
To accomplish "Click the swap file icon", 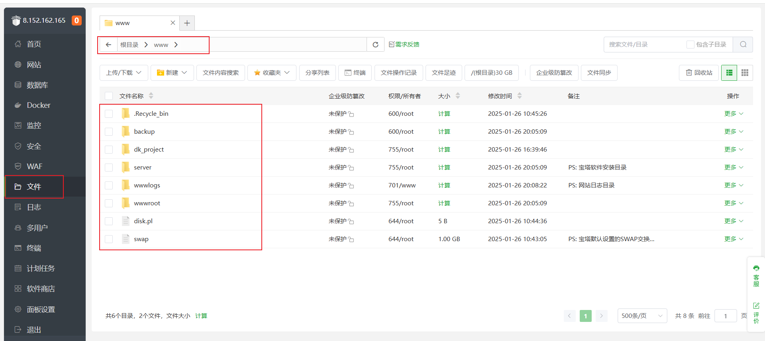I will 126,239.
